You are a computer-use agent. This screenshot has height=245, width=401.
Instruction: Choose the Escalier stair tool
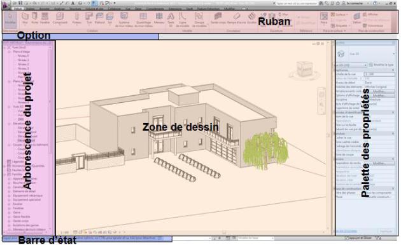coord(251,18)
